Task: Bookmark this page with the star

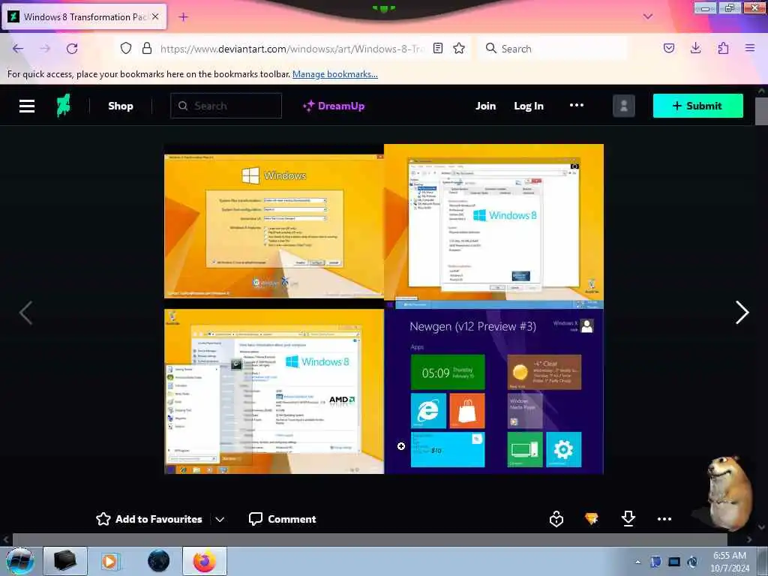Action: [x=459, y=49]
